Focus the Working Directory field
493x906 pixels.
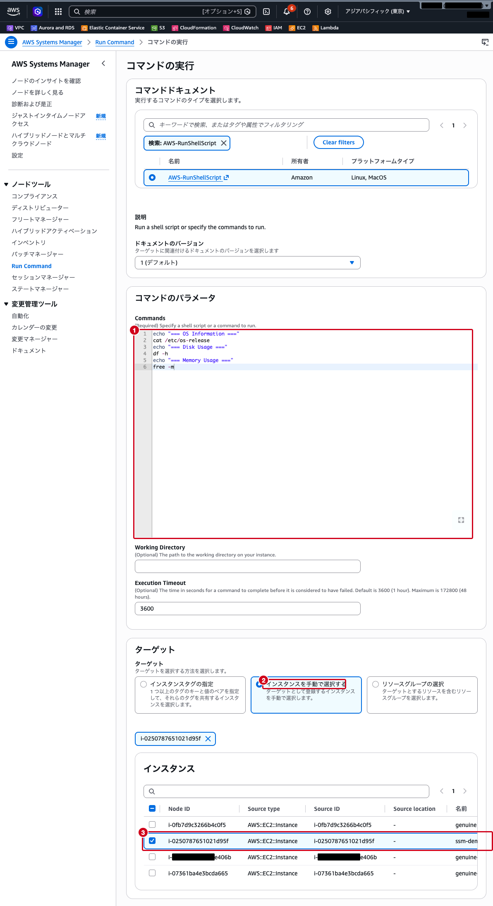(x=248, y=566)
